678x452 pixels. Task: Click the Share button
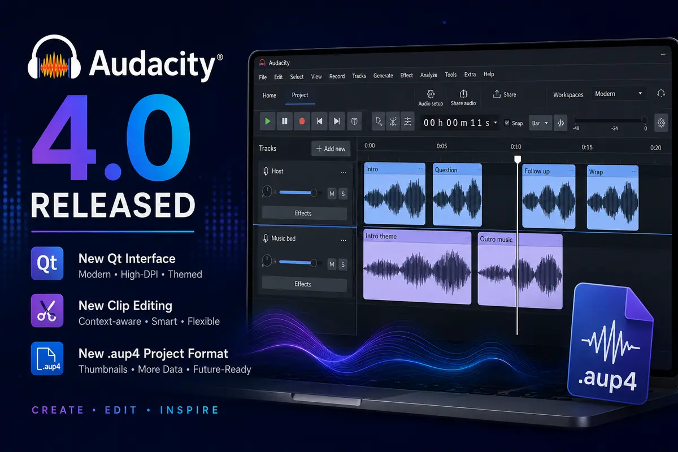505,94
